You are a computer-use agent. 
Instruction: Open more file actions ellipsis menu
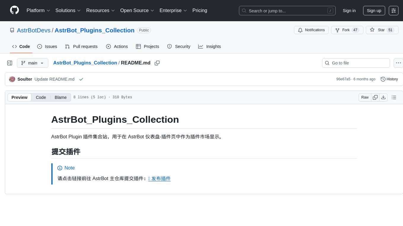click(x=398, y=63)
